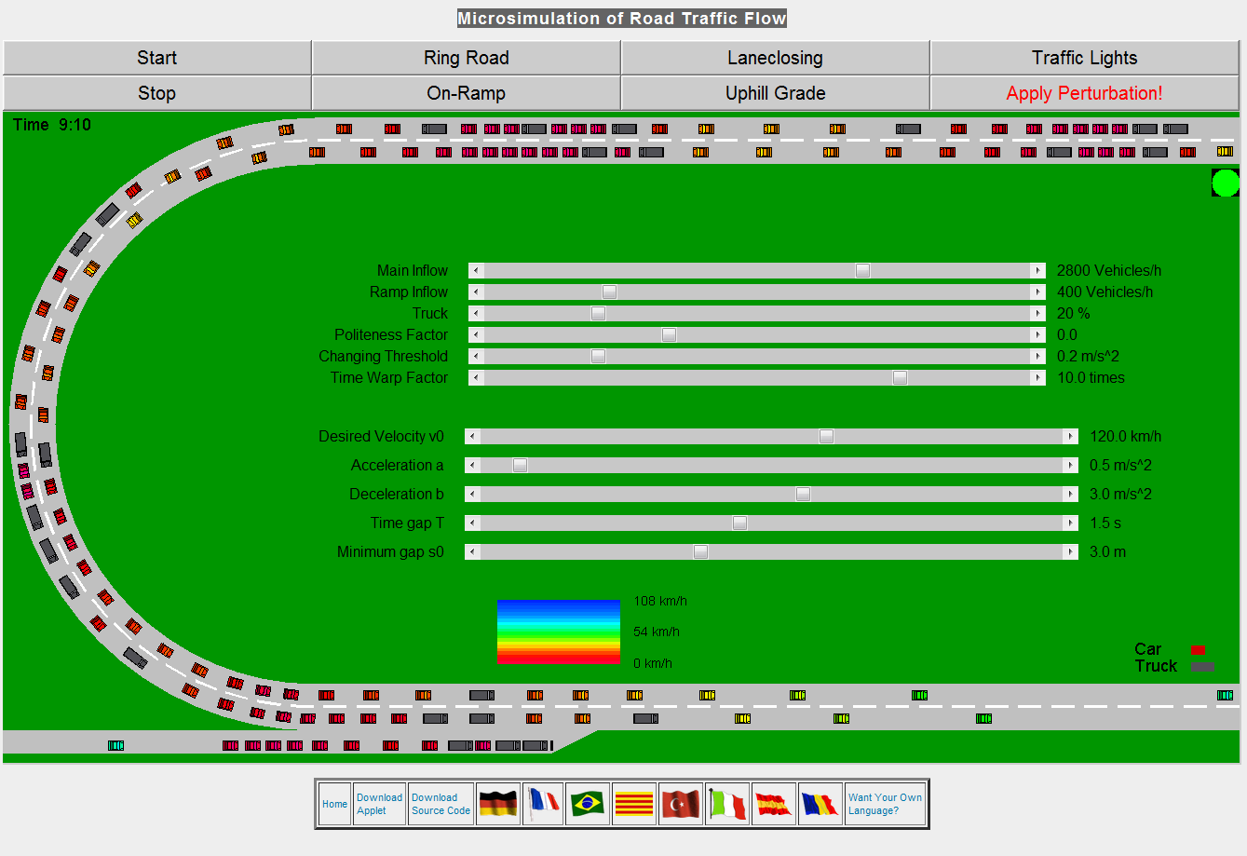
Task: Select the Italian flag icon
Action: pos(726,803)
